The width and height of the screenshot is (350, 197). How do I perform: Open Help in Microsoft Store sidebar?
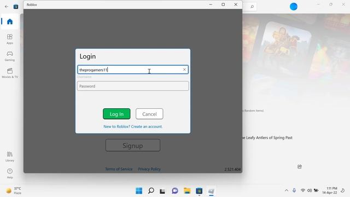[10, 173]
